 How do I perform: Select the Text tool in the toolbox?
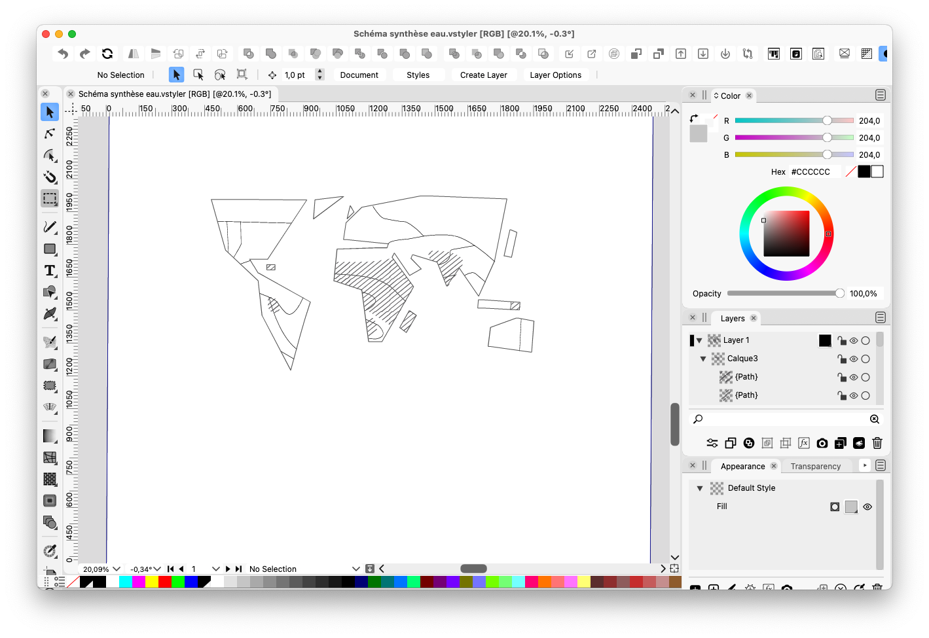50,270
